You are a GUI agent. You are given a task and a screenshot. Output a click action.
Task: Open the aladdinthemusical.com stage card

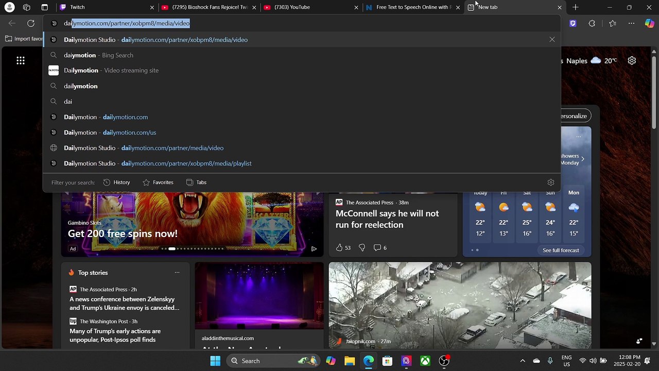coord(259,306)
